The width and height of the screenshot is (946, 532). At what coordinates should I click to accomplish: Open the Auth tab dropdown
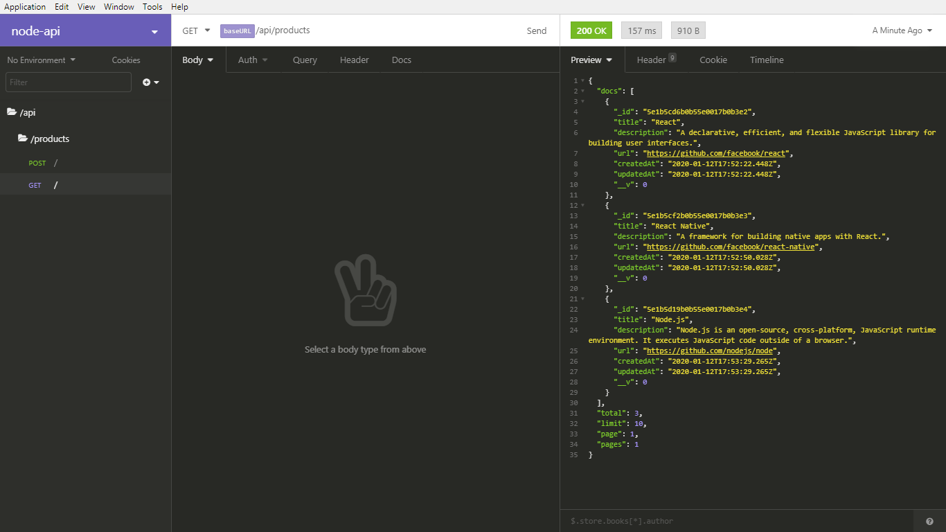(253, 60)
